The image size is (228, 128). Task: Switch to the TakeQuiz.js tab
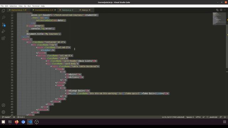[x=67, y=10]
